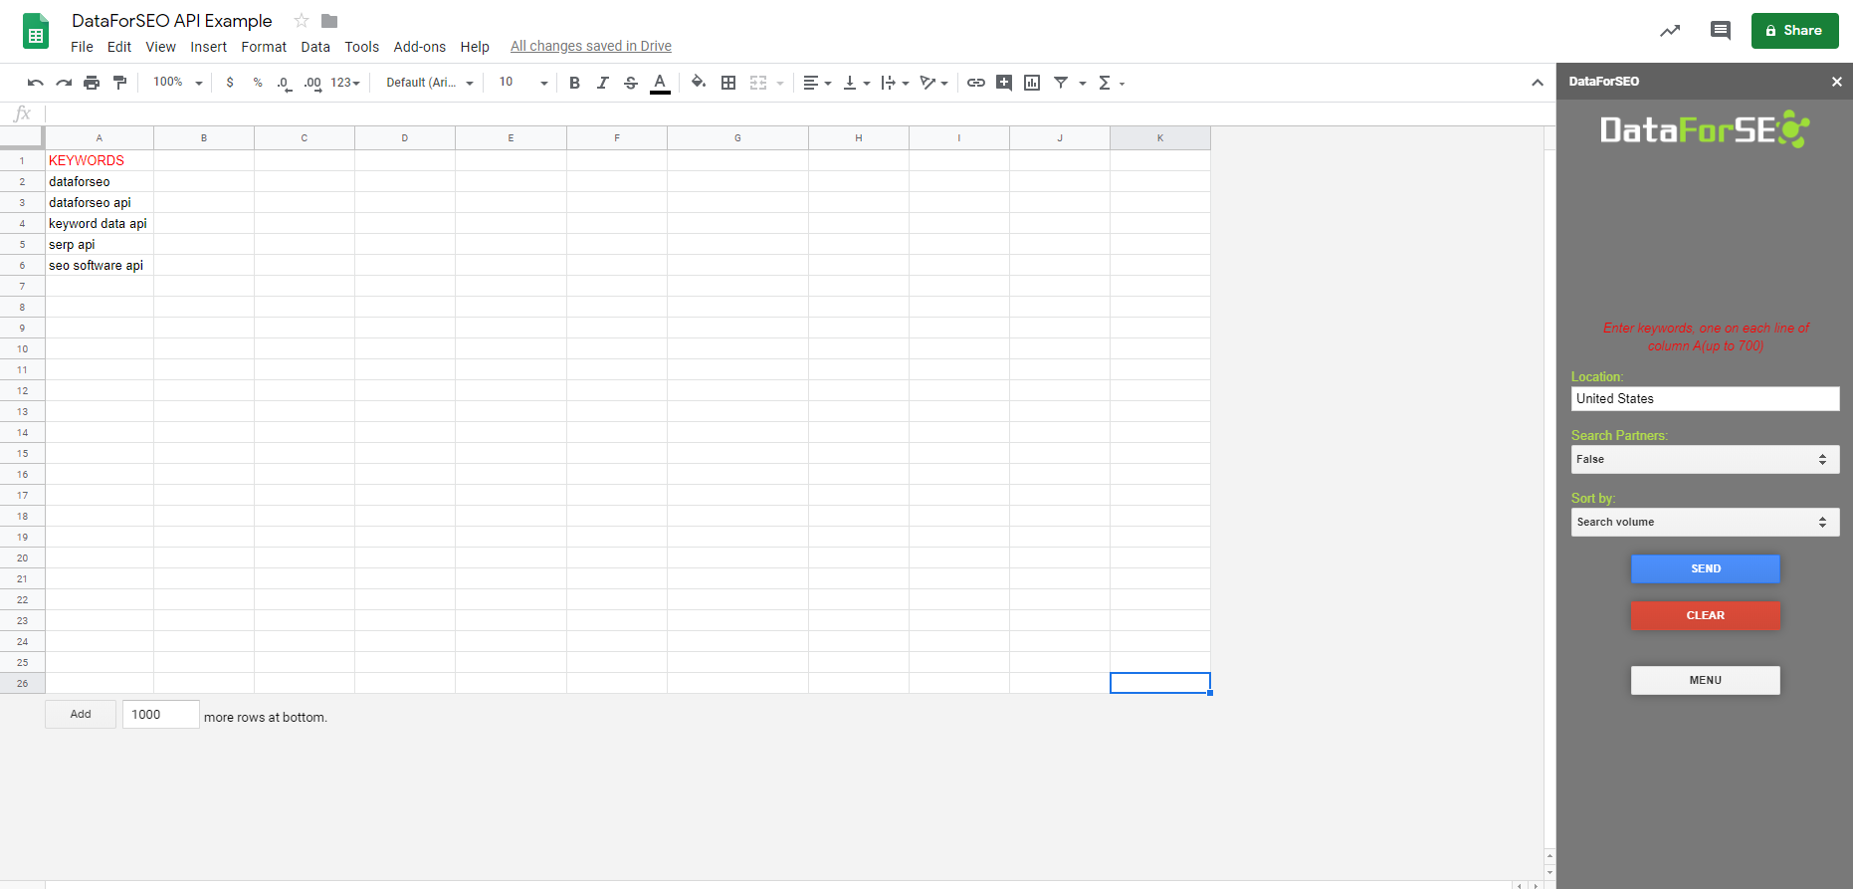This screenshot has width=1853, height=889.
Task: Select column K header
Action: click(x=1160, y=138)
